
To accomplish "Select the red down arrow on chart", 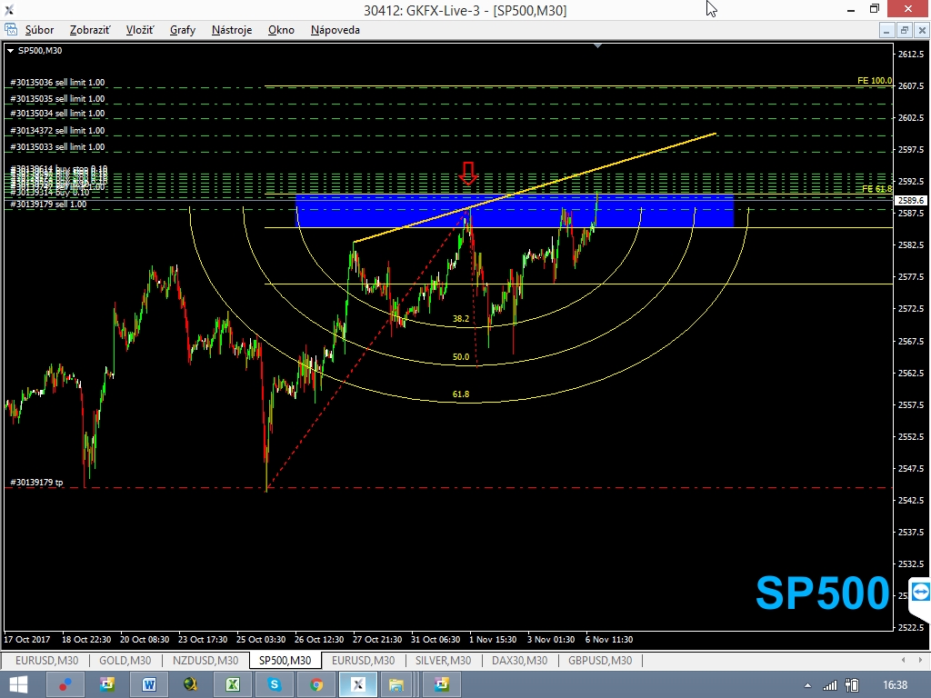I will 468,174.
